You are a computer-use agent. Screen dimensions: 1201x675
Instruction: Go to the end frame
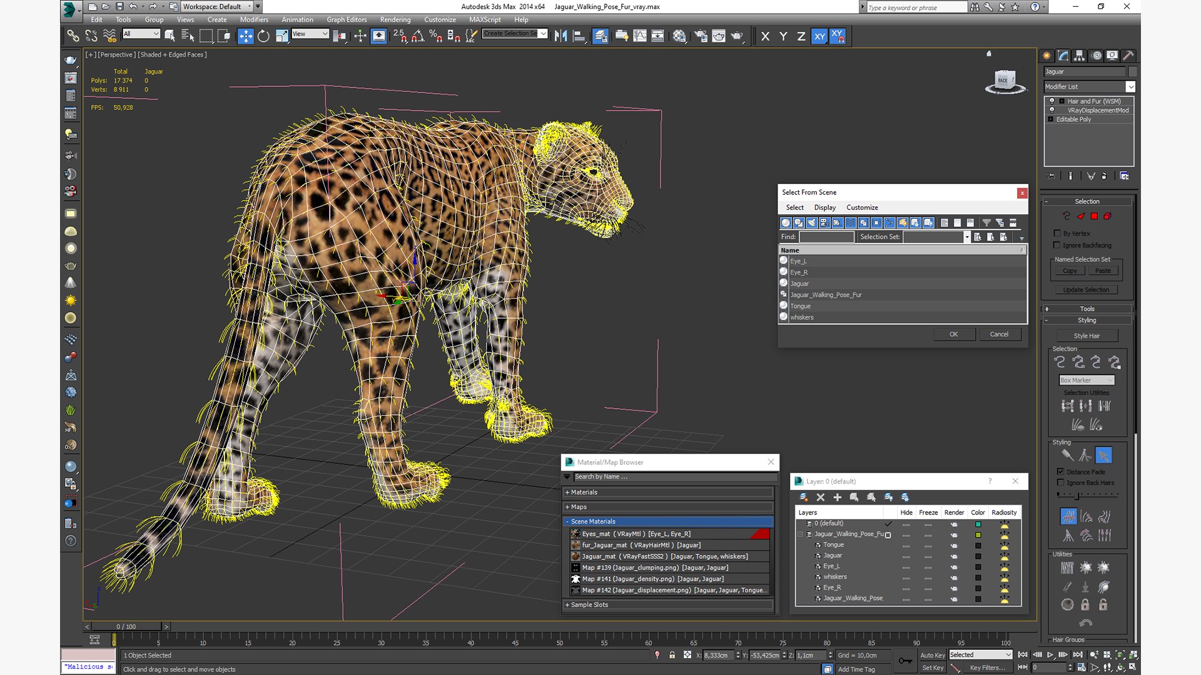1077,655
